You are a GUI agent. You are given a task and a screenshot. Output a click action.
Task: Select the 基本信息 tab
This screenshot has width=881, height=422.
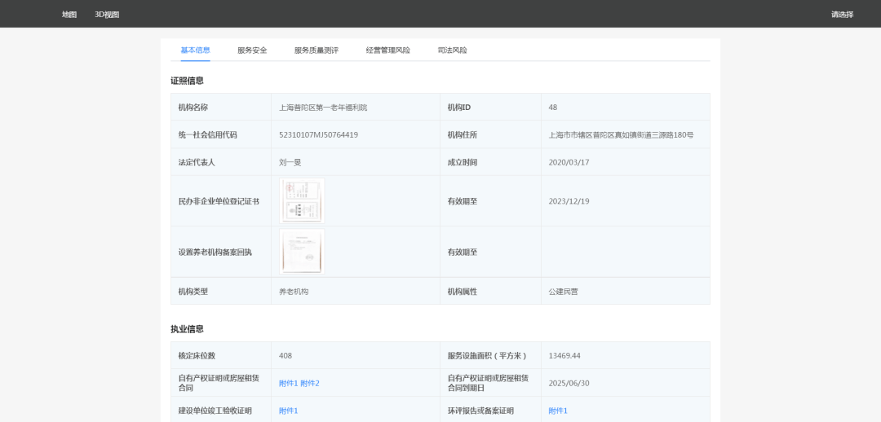tap(195, 51)
